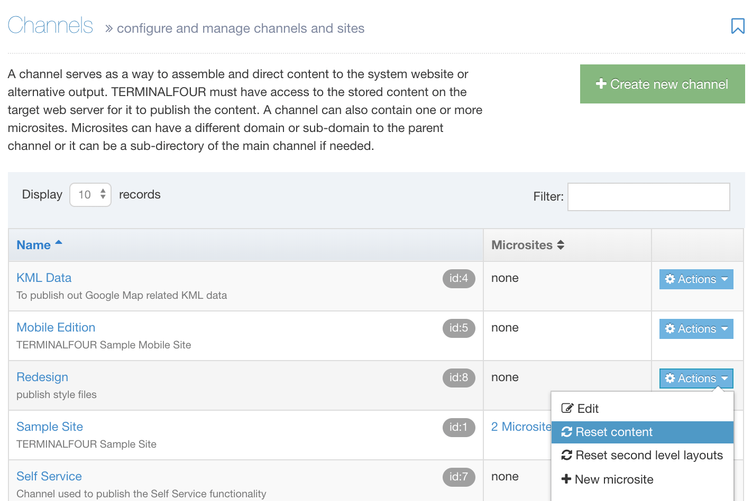Click inside the Filter text field
The image size is (752, 501).
tap(648, 196)
